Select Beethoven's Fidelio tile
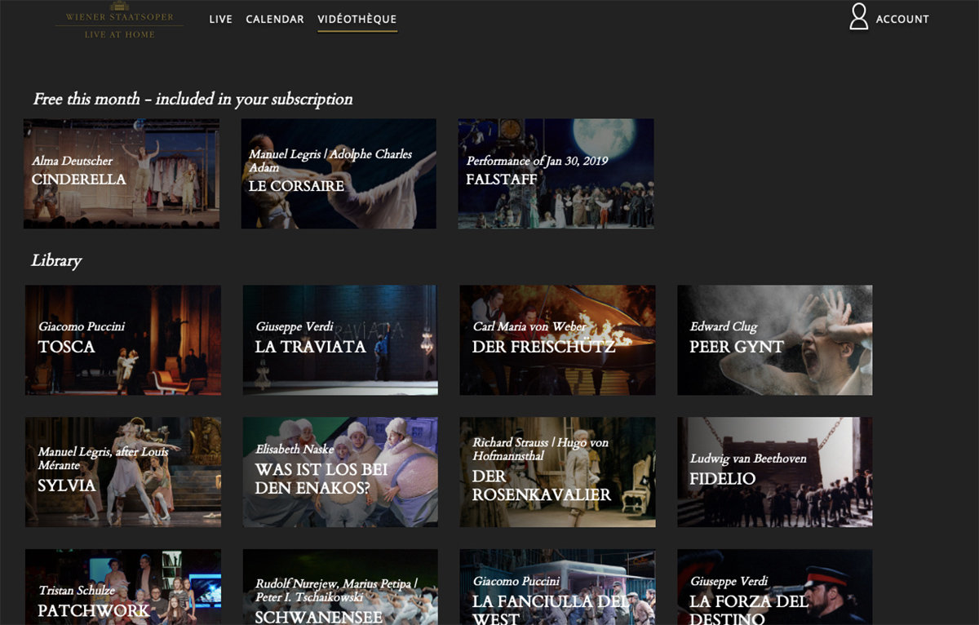 click(774, 472)
